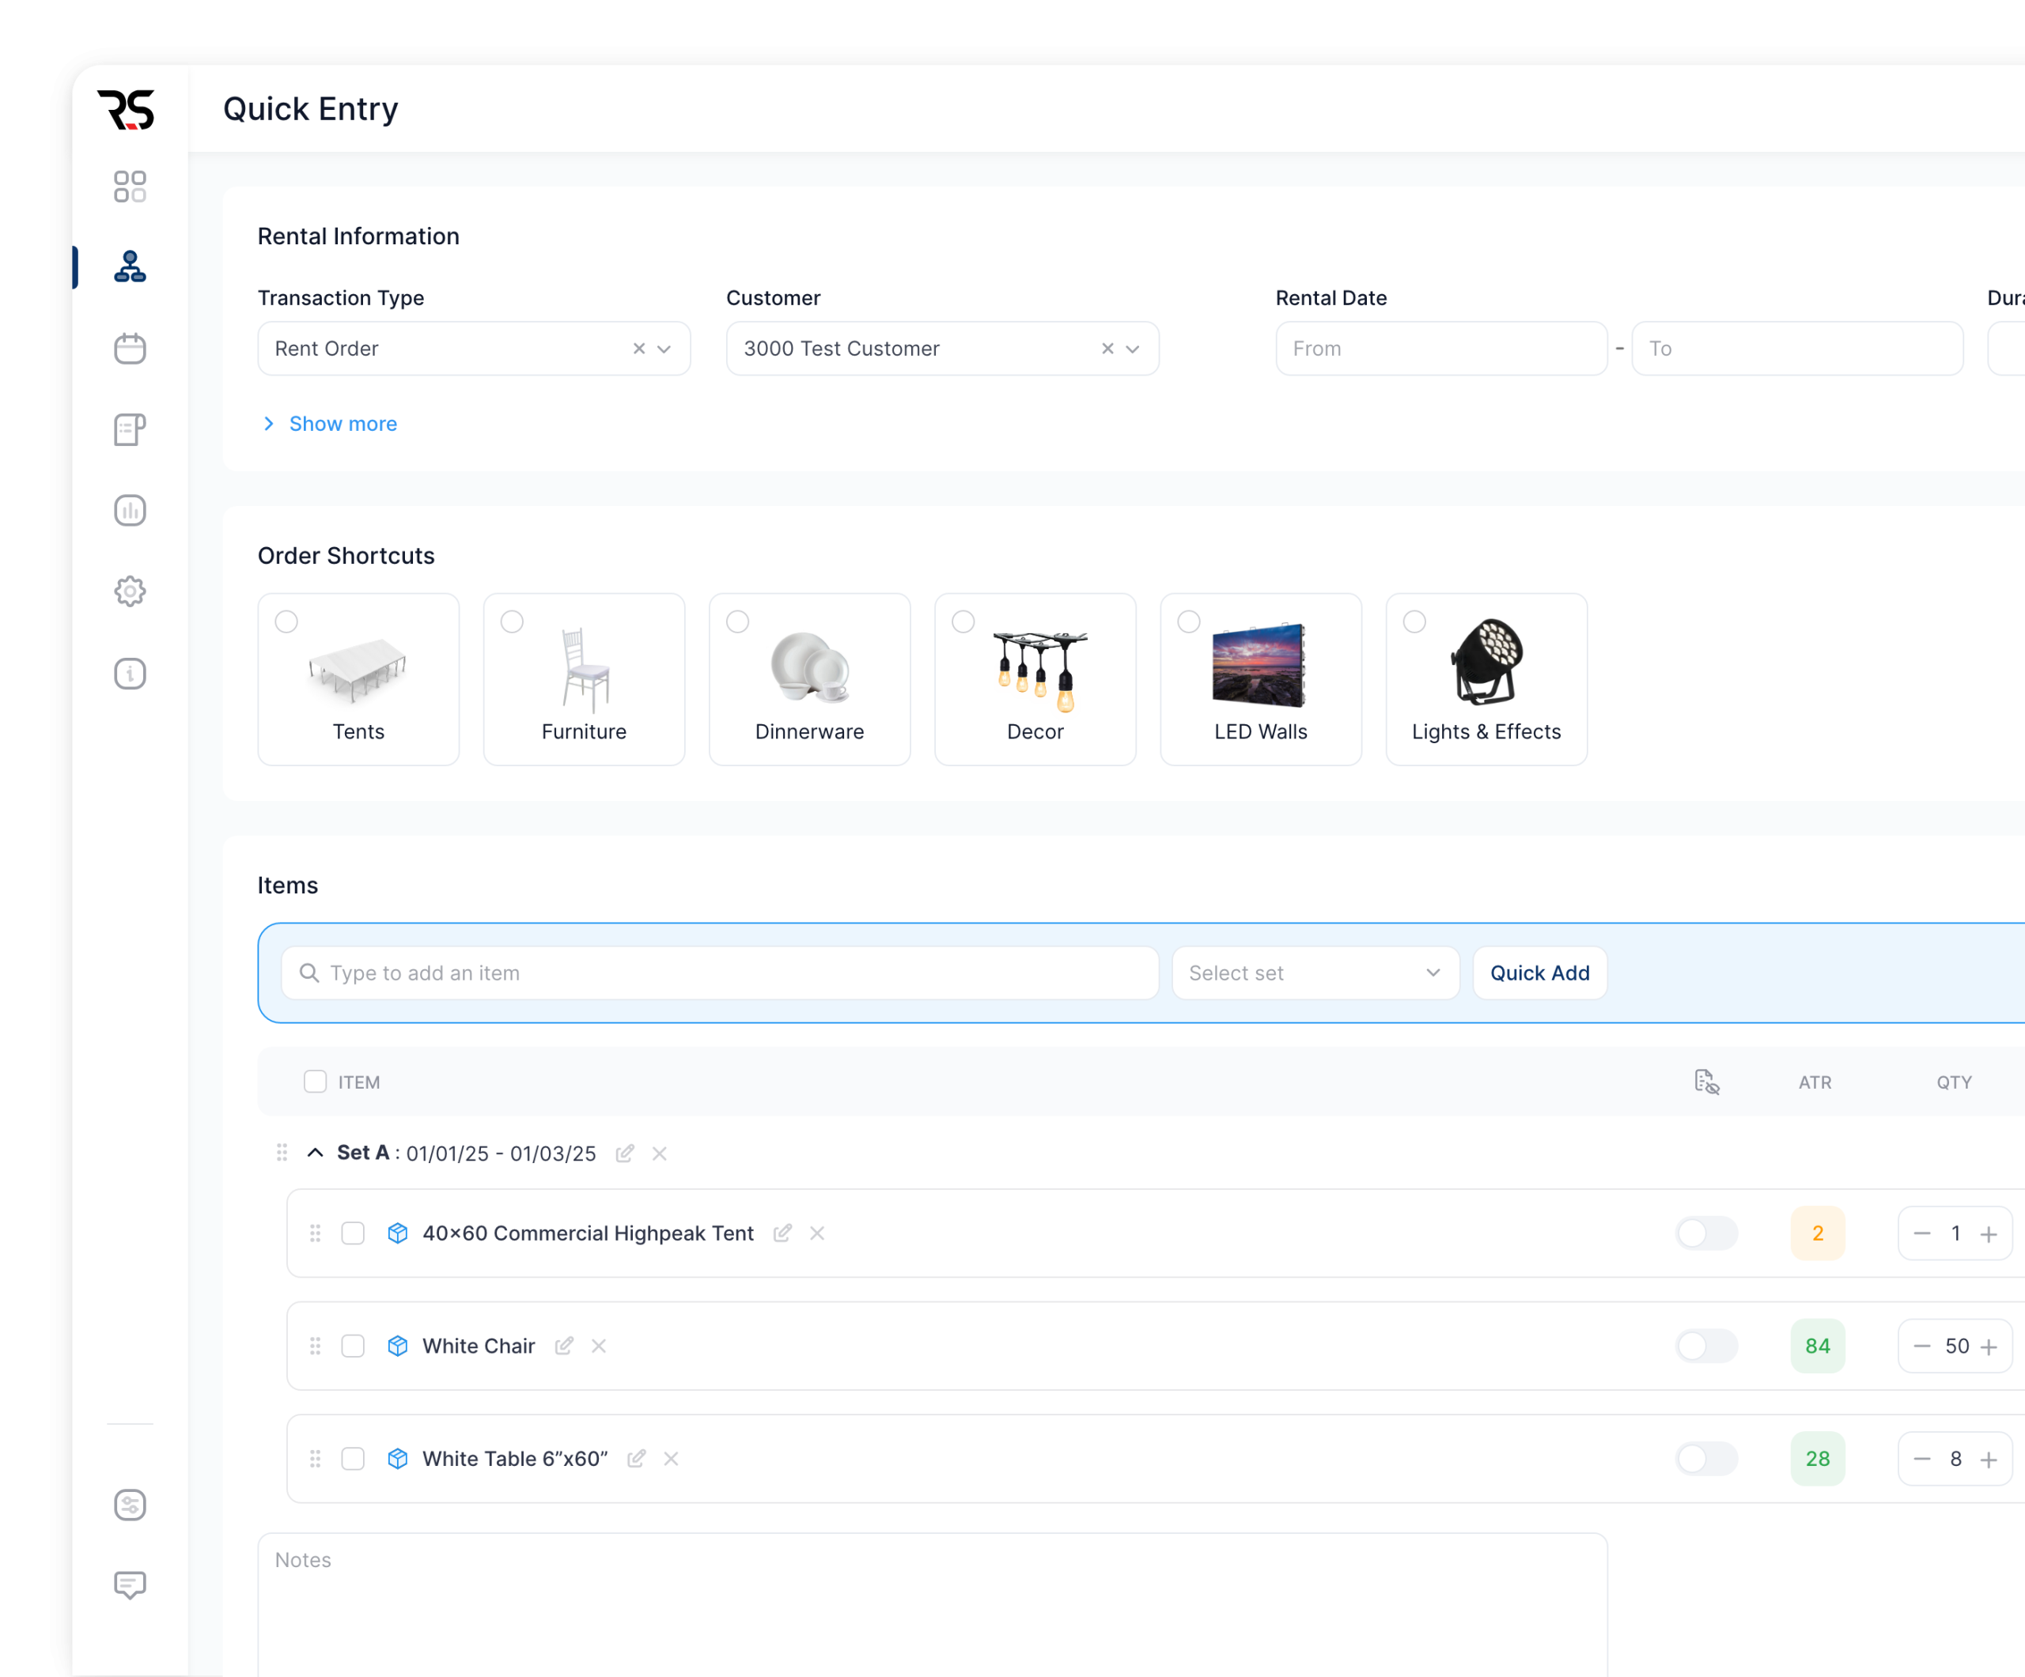Click the Lights & Effects thumbnail image
2025x1677 pixels.
coord(1486,662)
